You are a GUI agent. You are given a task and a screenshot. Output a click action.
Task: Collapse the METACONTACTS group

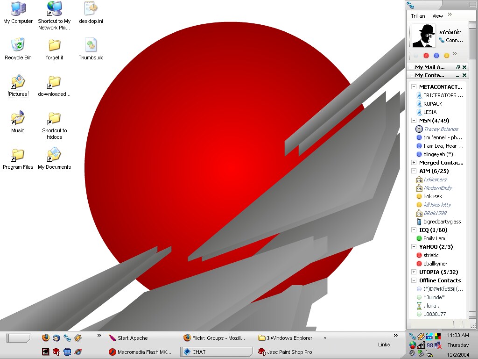click(x=414, y=86)
